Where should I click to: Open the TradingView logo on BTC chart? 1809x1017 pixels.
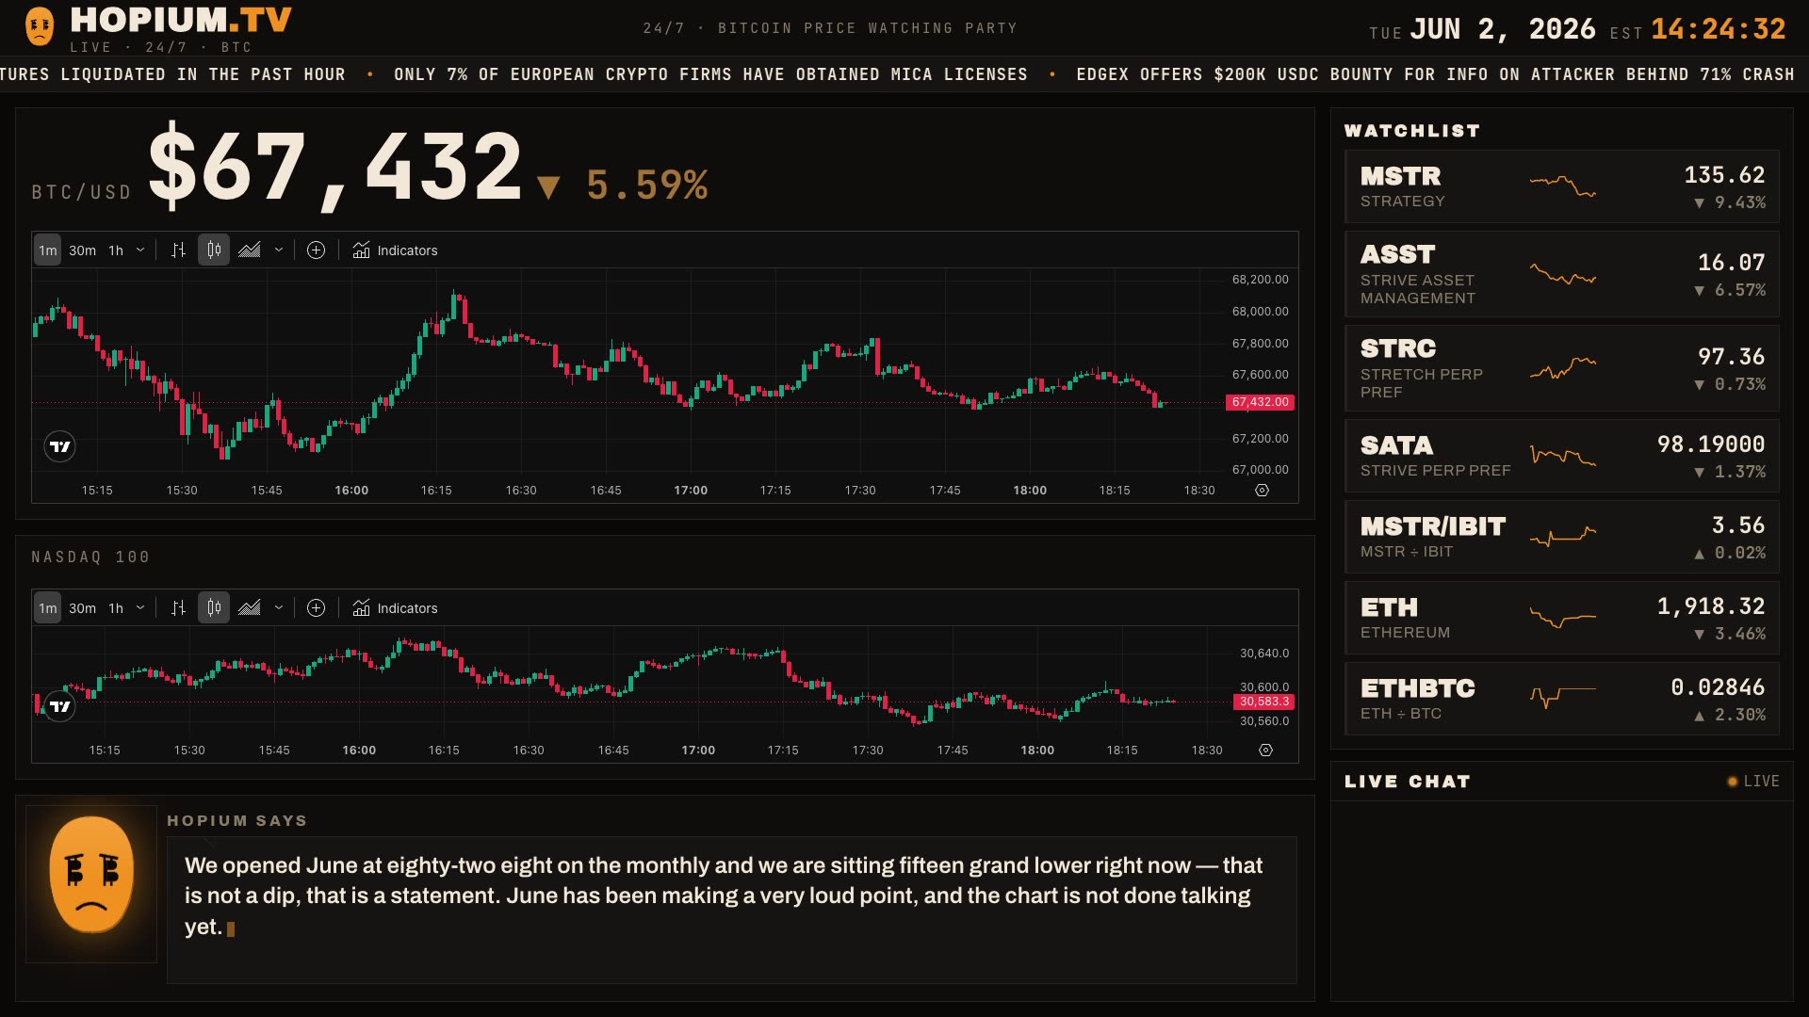pos(60,446)
